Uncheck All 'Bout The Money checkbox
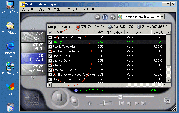This screenshot has width=179, height=113. [50, 51]
